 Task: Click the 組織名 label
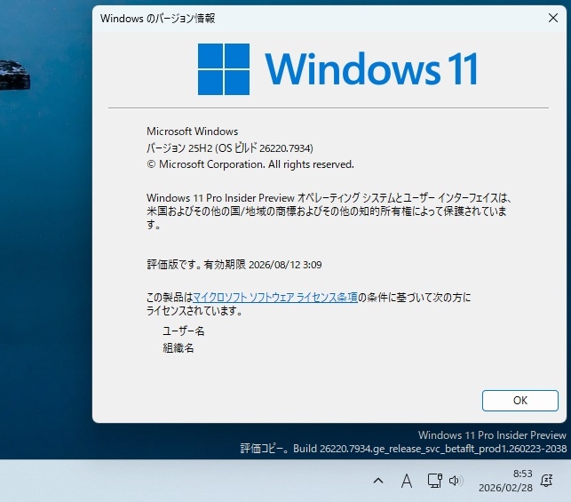178,348
